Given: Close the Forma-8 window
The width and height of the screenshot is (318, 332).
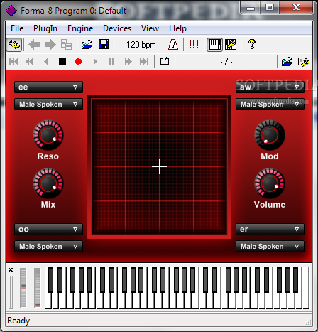Looking at the screenshot, I should tap(296, 8).
